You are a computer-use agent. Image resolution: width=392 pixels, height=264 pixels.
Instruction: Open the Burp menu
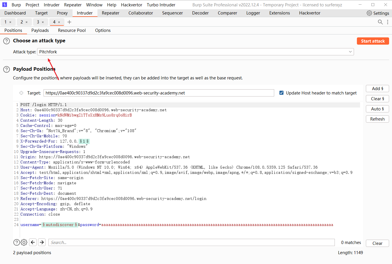pyautogui.click(x=16, y=5)
